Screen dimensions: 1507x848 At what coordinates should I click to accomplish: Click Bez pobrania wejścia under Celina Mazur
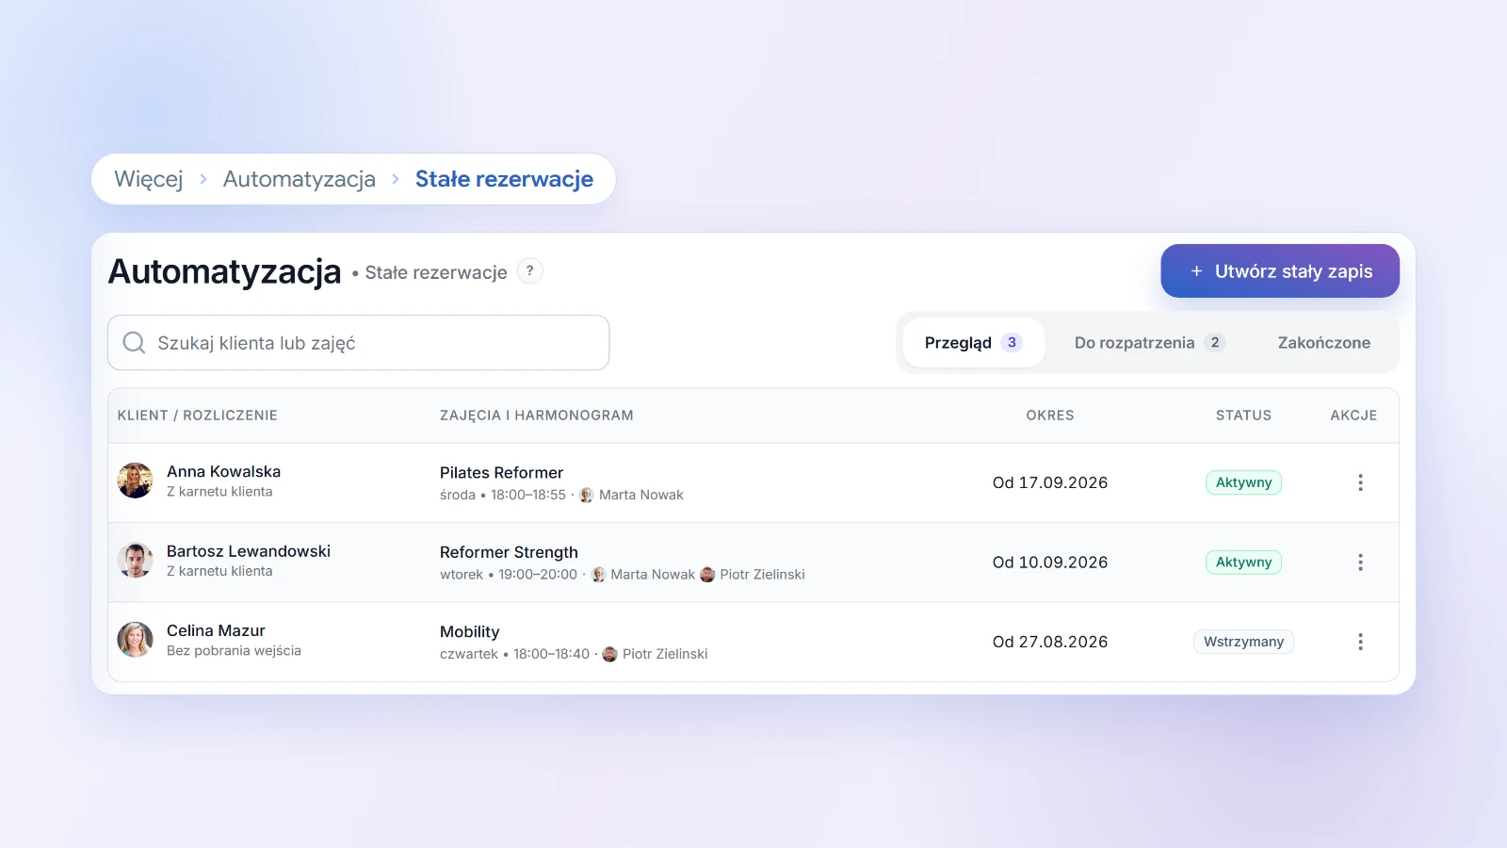point(234,651)
